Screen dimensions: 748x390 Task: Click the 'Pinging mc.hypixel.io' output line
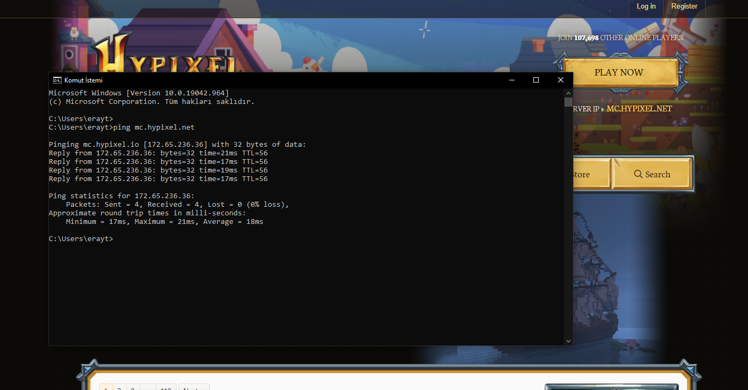pos(178,145)
